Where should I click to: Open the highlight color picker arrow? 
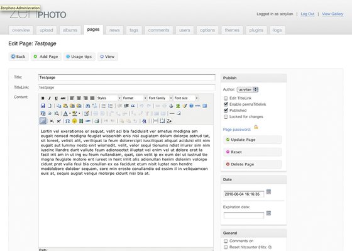click(79, 113)
